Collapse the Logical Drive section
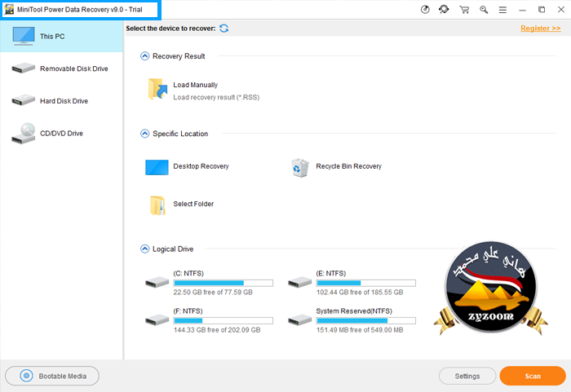This screenshot has height=392, width=571. click(x=145, y=249)
